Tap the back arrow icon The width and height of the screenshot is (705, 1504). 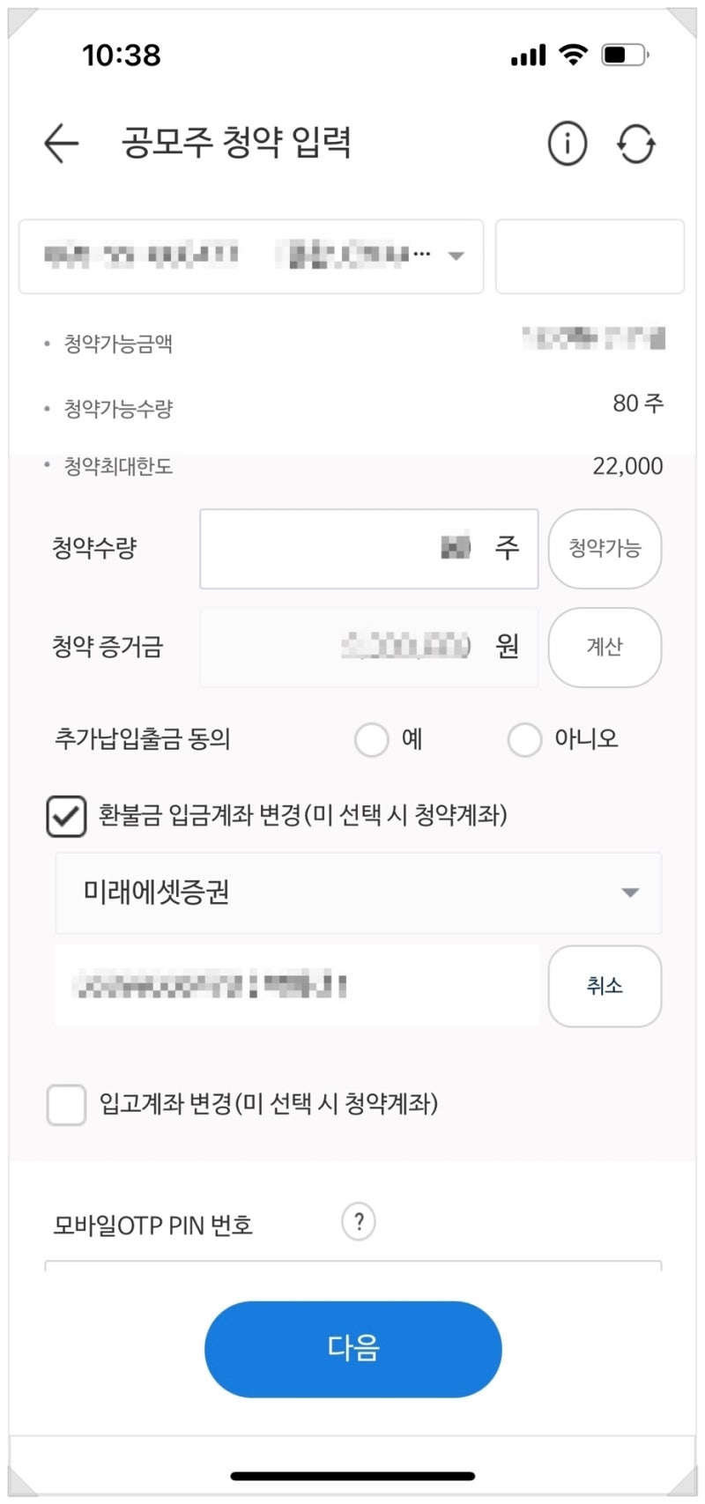62,143
